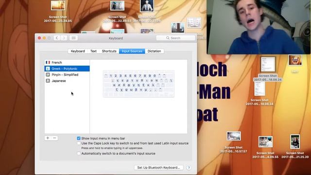Screen dimensions: 311x175
Task: Click the Pinyin Simplified source icon
Action: [x=48, y=75]
